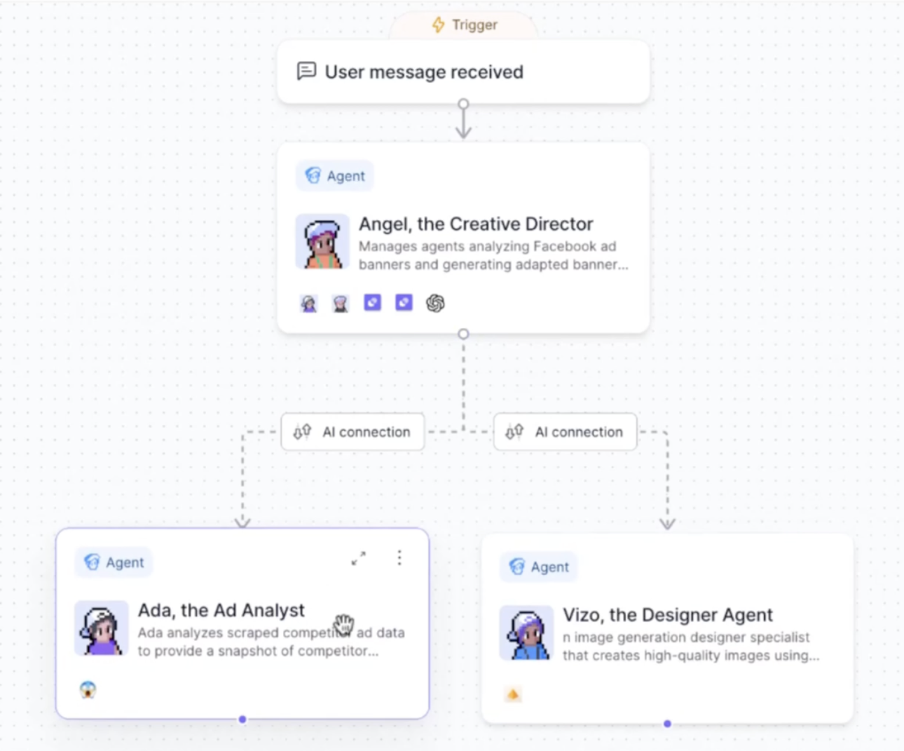Open the three-dot menu on Ada's card
This screenshot has height=751, width=904.
click(399, 558)
